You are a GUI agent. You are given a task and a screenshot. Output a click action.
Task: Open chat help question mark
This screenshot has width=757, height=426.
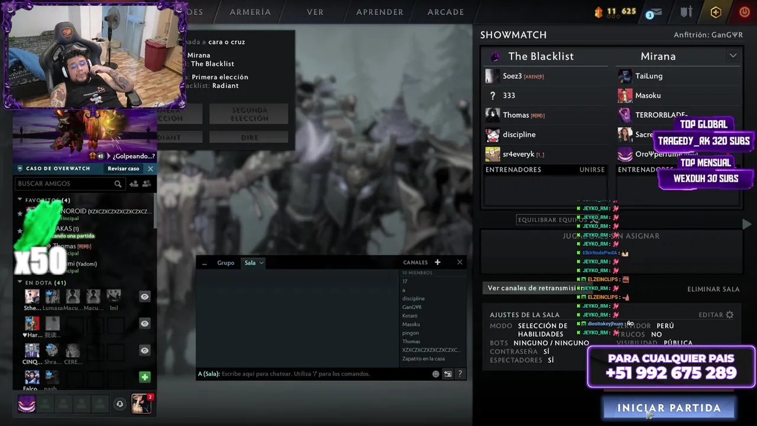pos(460,374)
